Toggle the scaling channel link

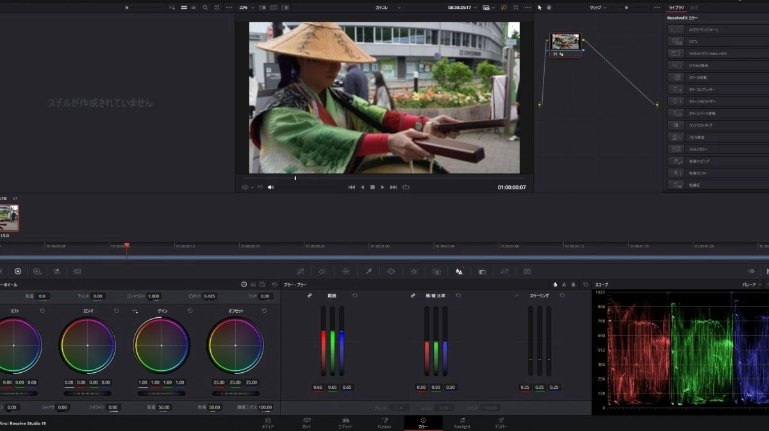517,295
